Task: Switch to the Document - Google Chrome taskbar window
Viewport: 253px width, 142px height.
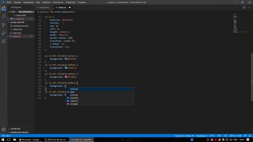Action: 30,140
